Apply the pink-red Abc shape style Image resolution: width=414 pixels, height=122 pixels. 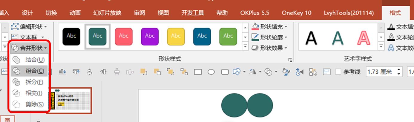tap(124, 37)
